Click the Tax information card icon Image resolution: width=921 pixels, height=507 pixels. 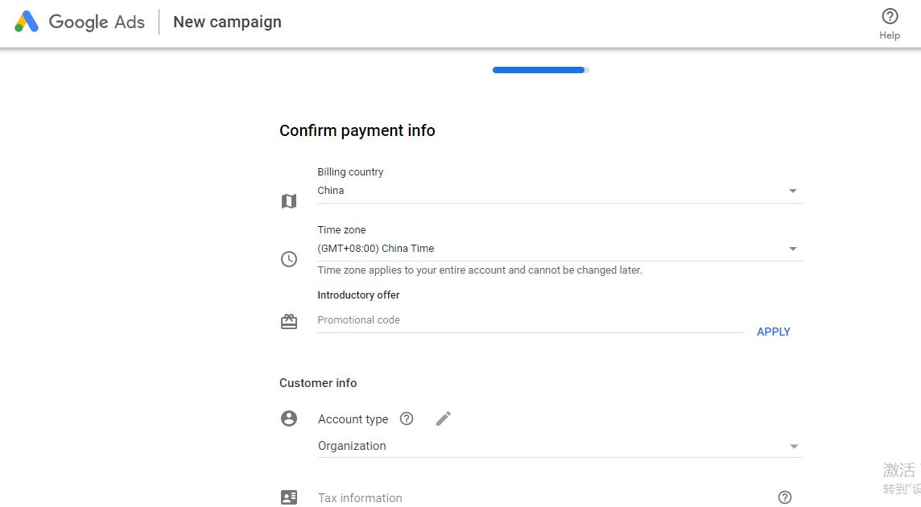289,497
